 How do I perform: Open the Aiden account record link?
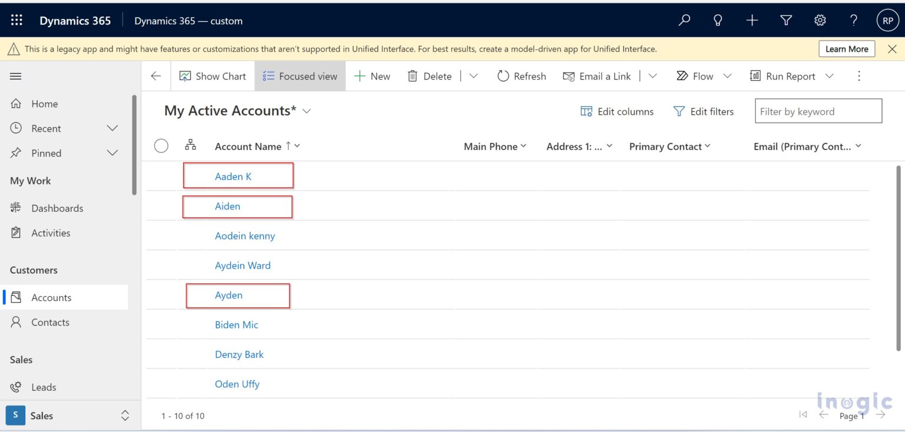click(x=228, y=206)
